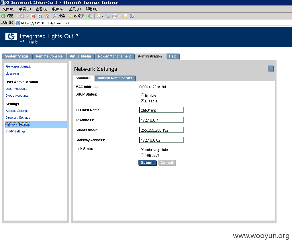Click the IP Address input field

(161, 120)
